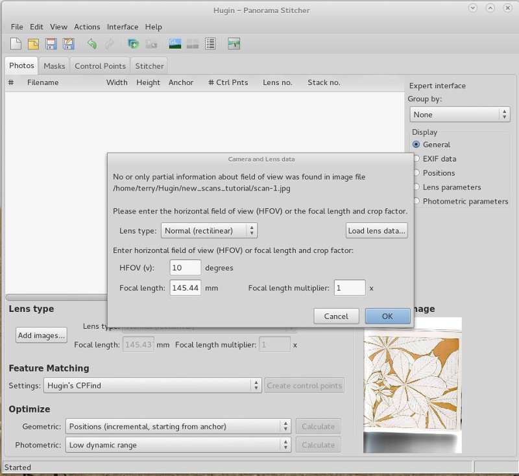The height and width of the screenshot is (476, 519).
Task: Click the greyed preview window icon
Action: (x=192, y=43)
